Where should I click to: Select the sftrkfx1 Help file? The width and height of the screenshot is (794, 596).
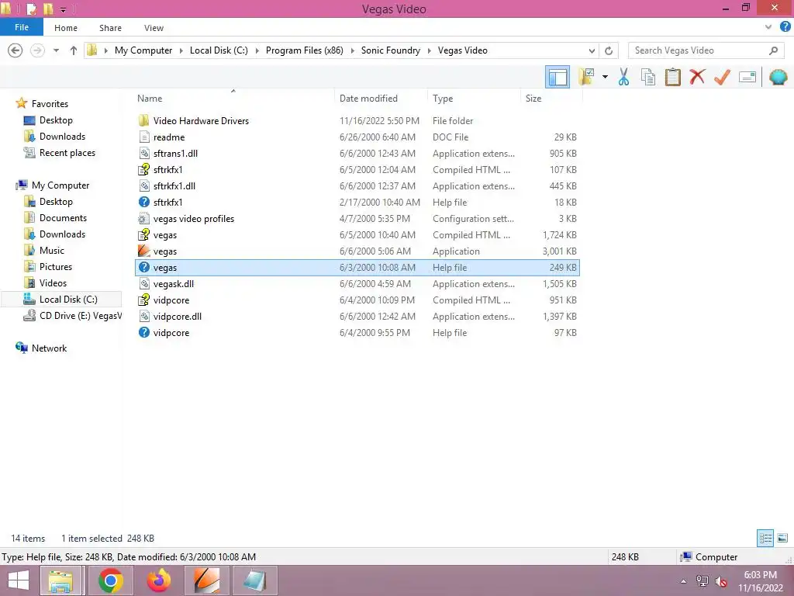(x=357, y=203)
